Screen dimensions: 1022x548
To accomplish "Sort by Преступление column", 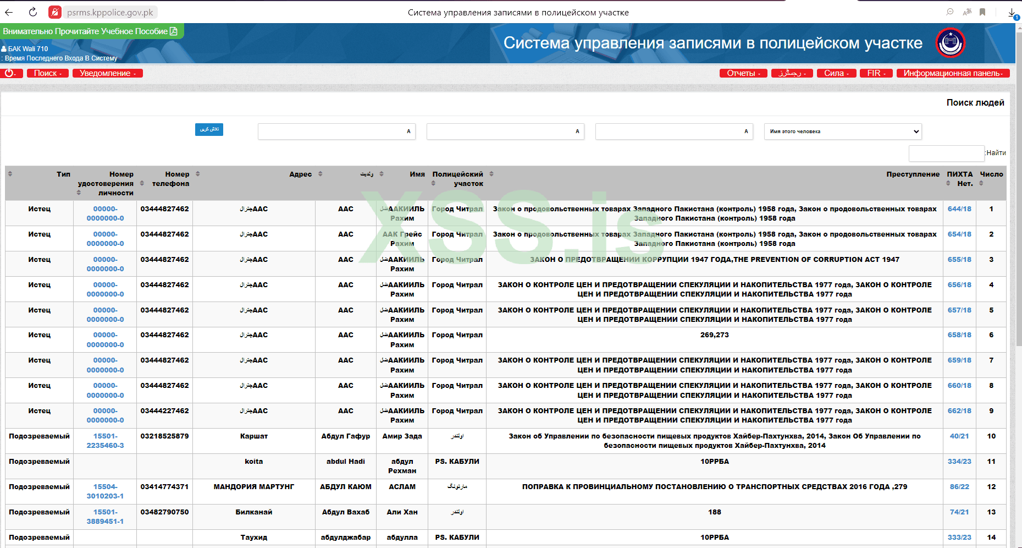I will point(491,174).
